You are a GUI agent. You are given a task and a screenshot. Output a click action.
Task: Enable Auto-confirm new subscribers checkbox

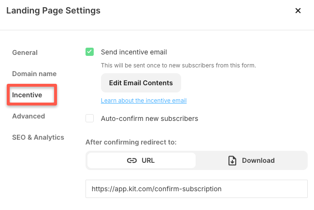point(90,118)
